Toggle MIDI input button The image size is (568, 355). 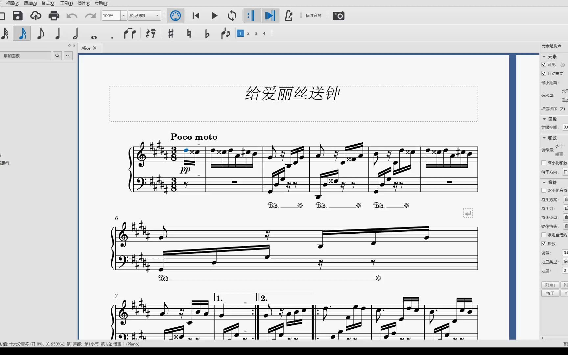tap(176, 16)
